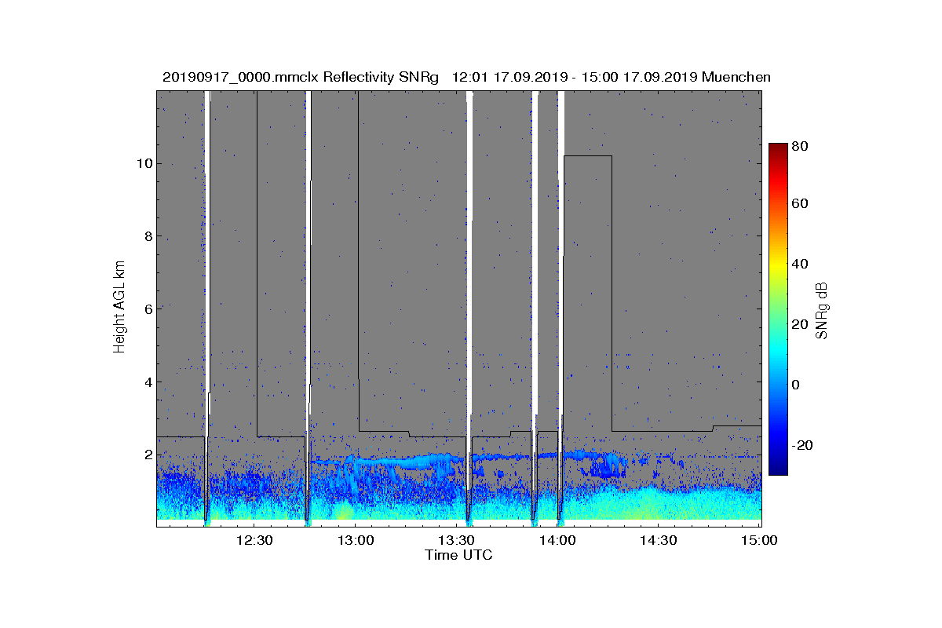Click the 15:00 time tick label

759,540
